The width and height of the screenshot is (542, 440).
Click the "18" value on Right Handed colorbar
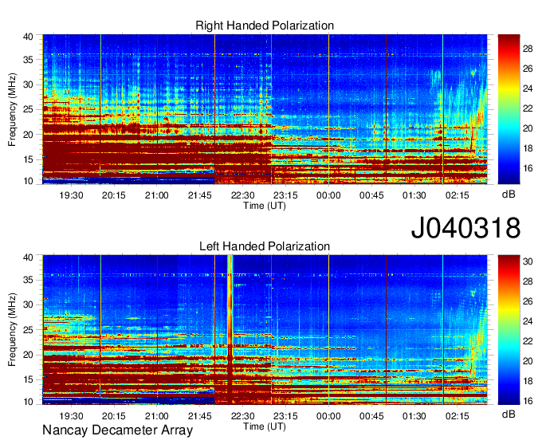(528, 148)
